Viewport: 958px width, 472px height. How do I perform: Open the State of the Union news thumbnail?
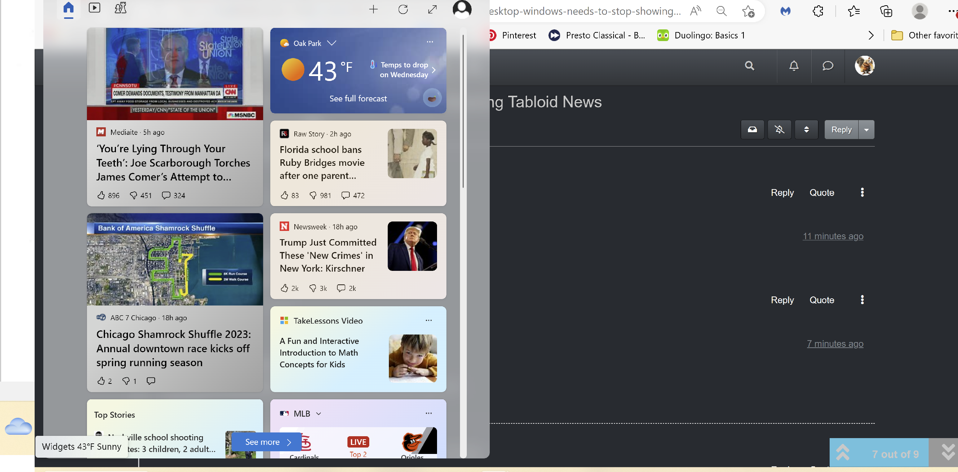click(175, 74)
